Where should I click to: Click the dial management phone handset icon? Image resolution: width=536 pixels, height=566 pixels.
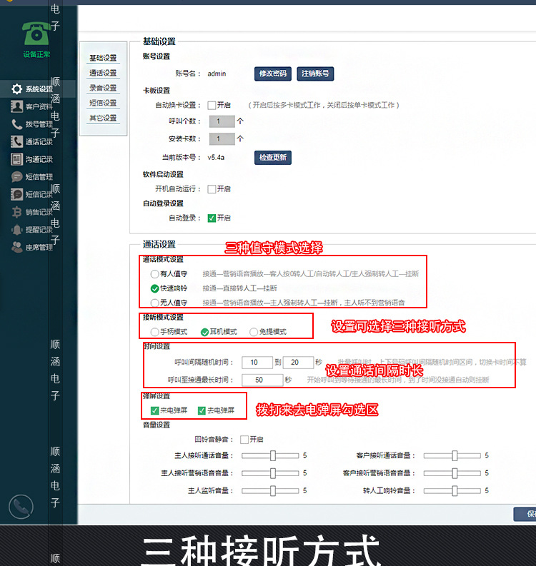point(16,124)
